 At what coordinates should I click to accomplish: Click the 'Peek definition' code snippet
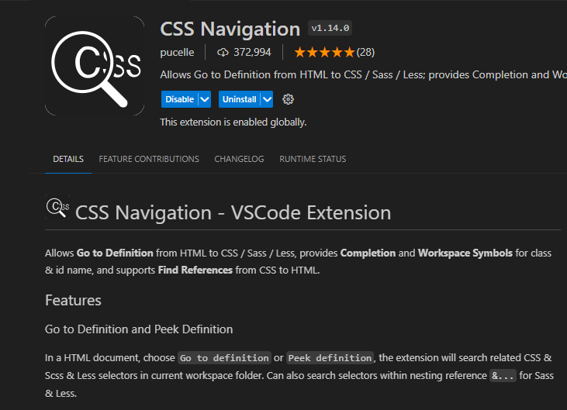pos(330,358)
